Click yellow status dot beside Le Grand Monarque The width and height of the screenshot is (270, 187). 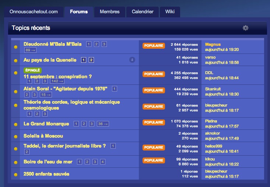pyautogui.click(x=16, y=124)
